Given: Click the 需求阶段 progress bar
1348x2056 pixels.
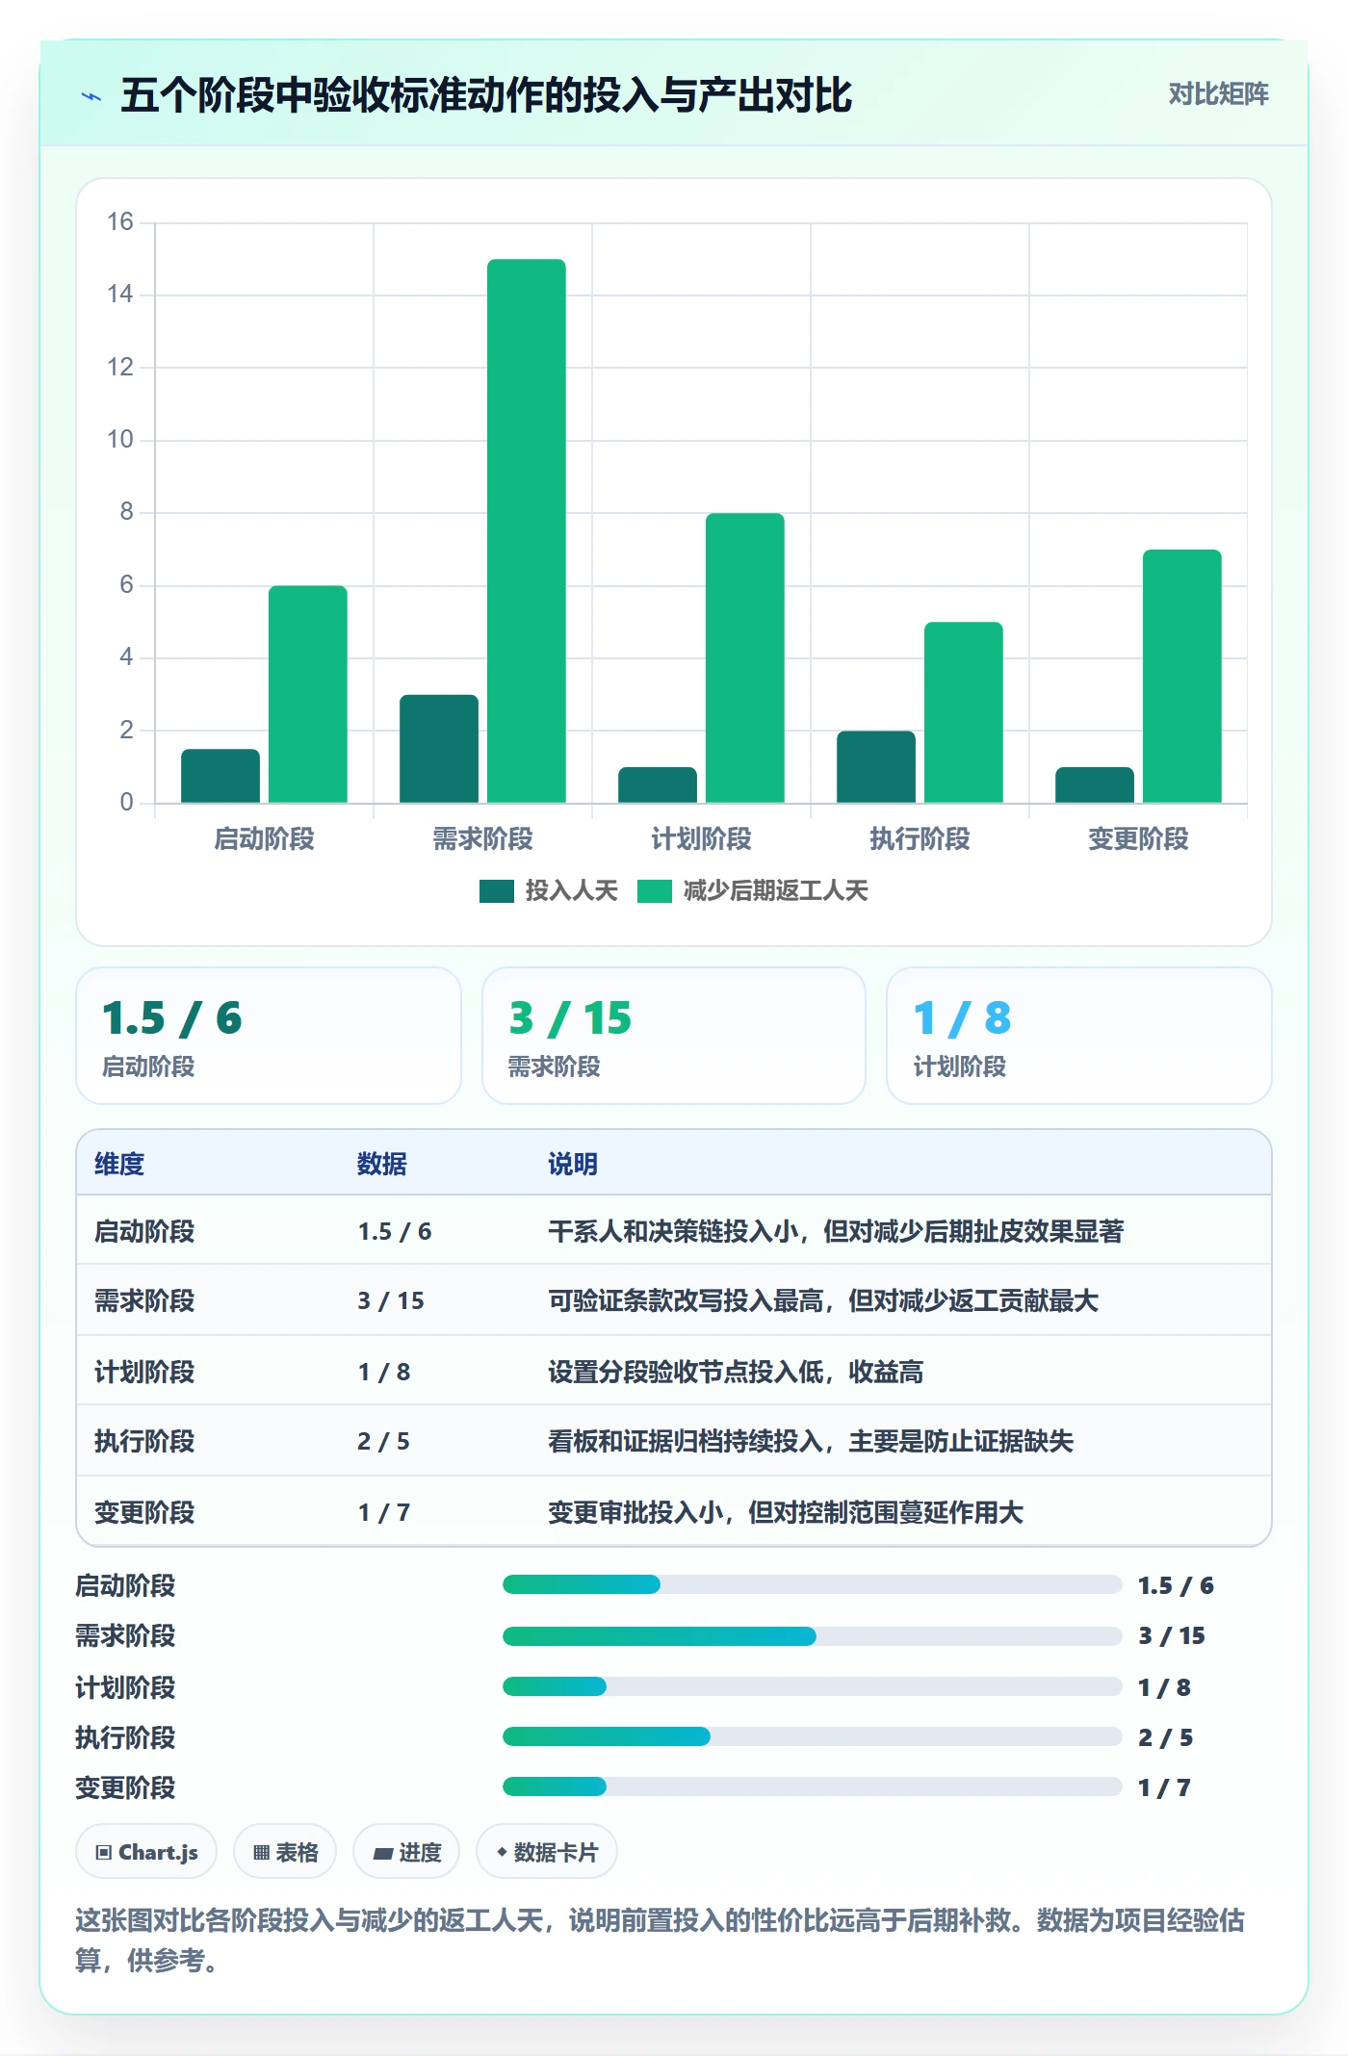Looking at the screenshot, I should click(x=812, y=1635).
